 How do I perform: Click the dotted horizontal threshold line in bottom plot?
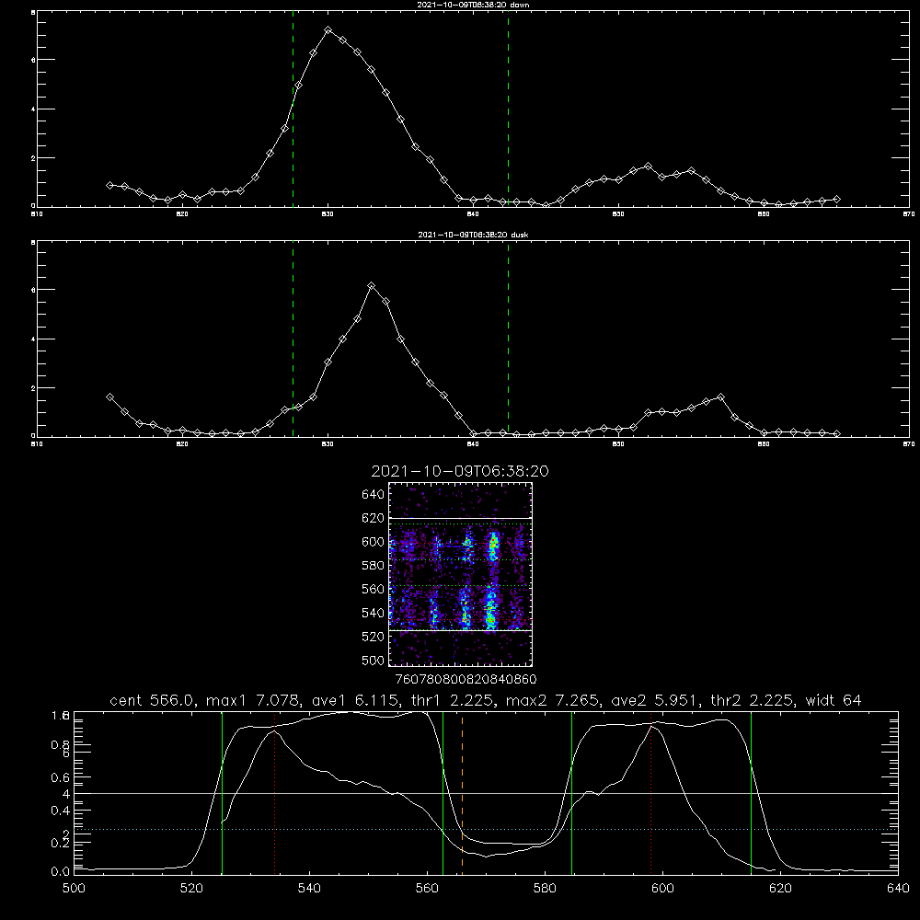click(486, 829)
